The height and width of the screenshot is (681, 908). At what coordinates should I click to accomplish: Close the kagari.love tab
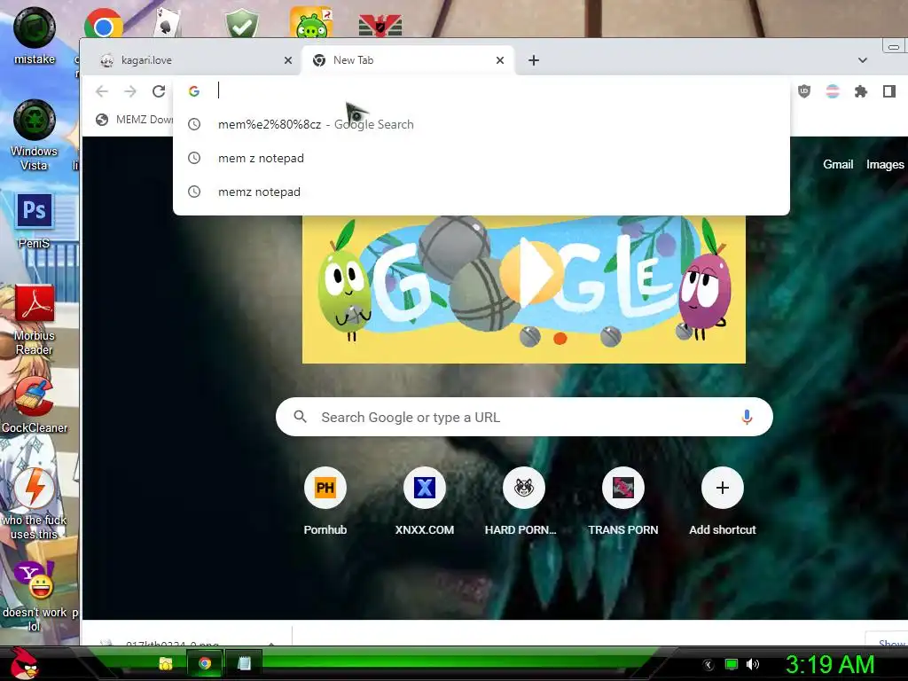pyautogui.click(x=288, y=60)
